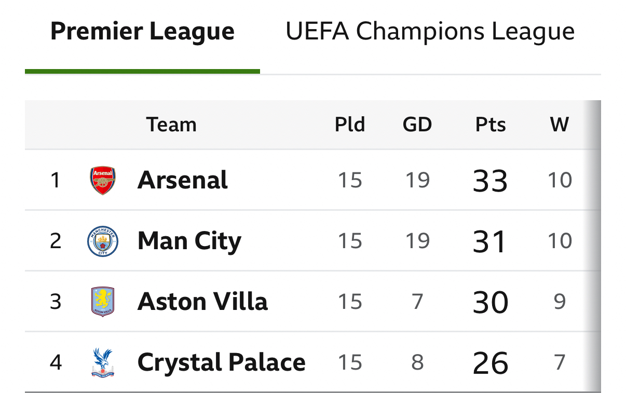Click Arsenal's 33 points value

tap(490, 181)
